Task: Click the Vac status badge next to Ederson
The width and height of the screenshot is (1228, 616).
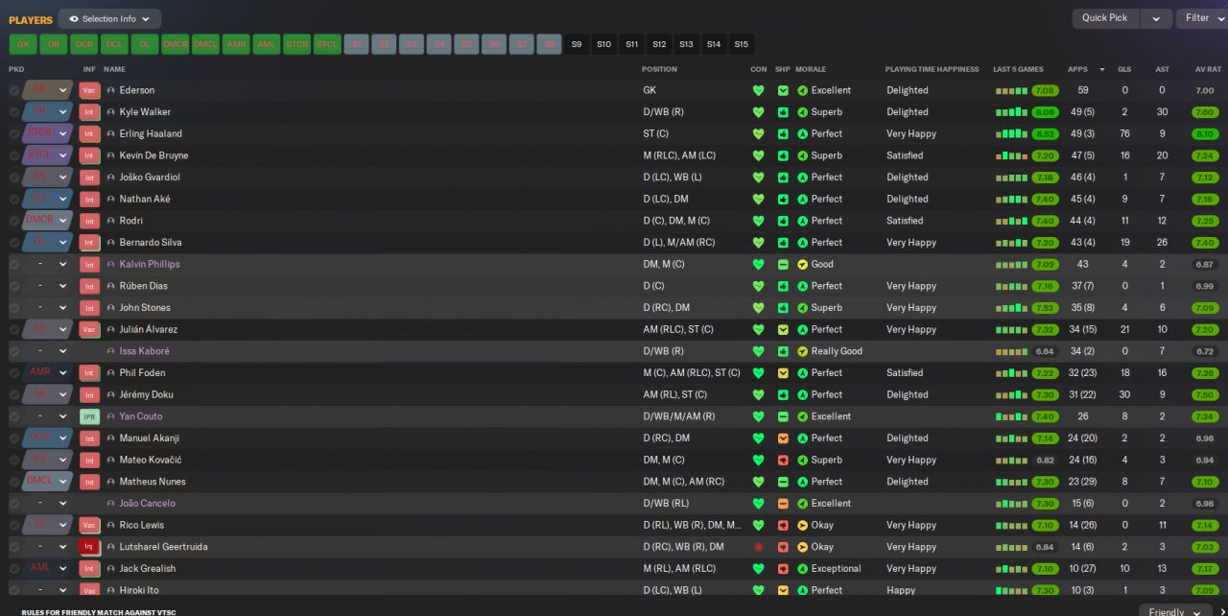Action: coord(89,90)
